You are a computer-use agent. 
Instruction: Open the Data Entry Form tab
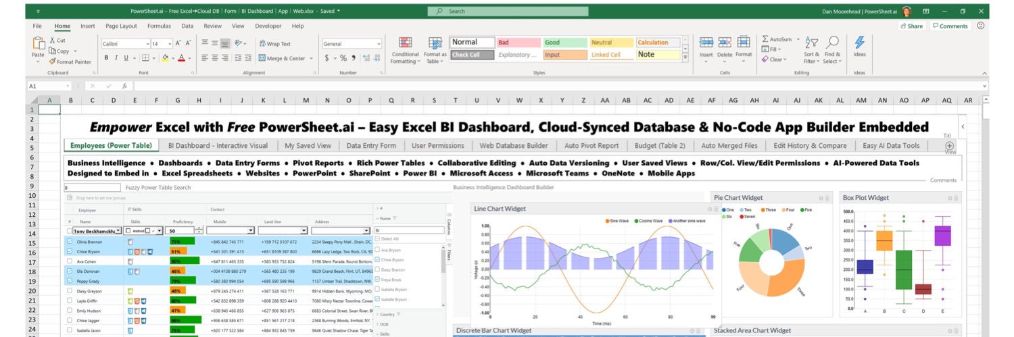point(371,145)
